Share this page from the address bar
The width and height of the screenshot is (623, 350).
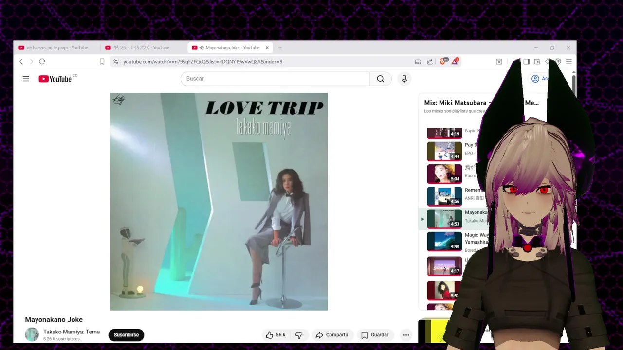[x=430, y=62]
